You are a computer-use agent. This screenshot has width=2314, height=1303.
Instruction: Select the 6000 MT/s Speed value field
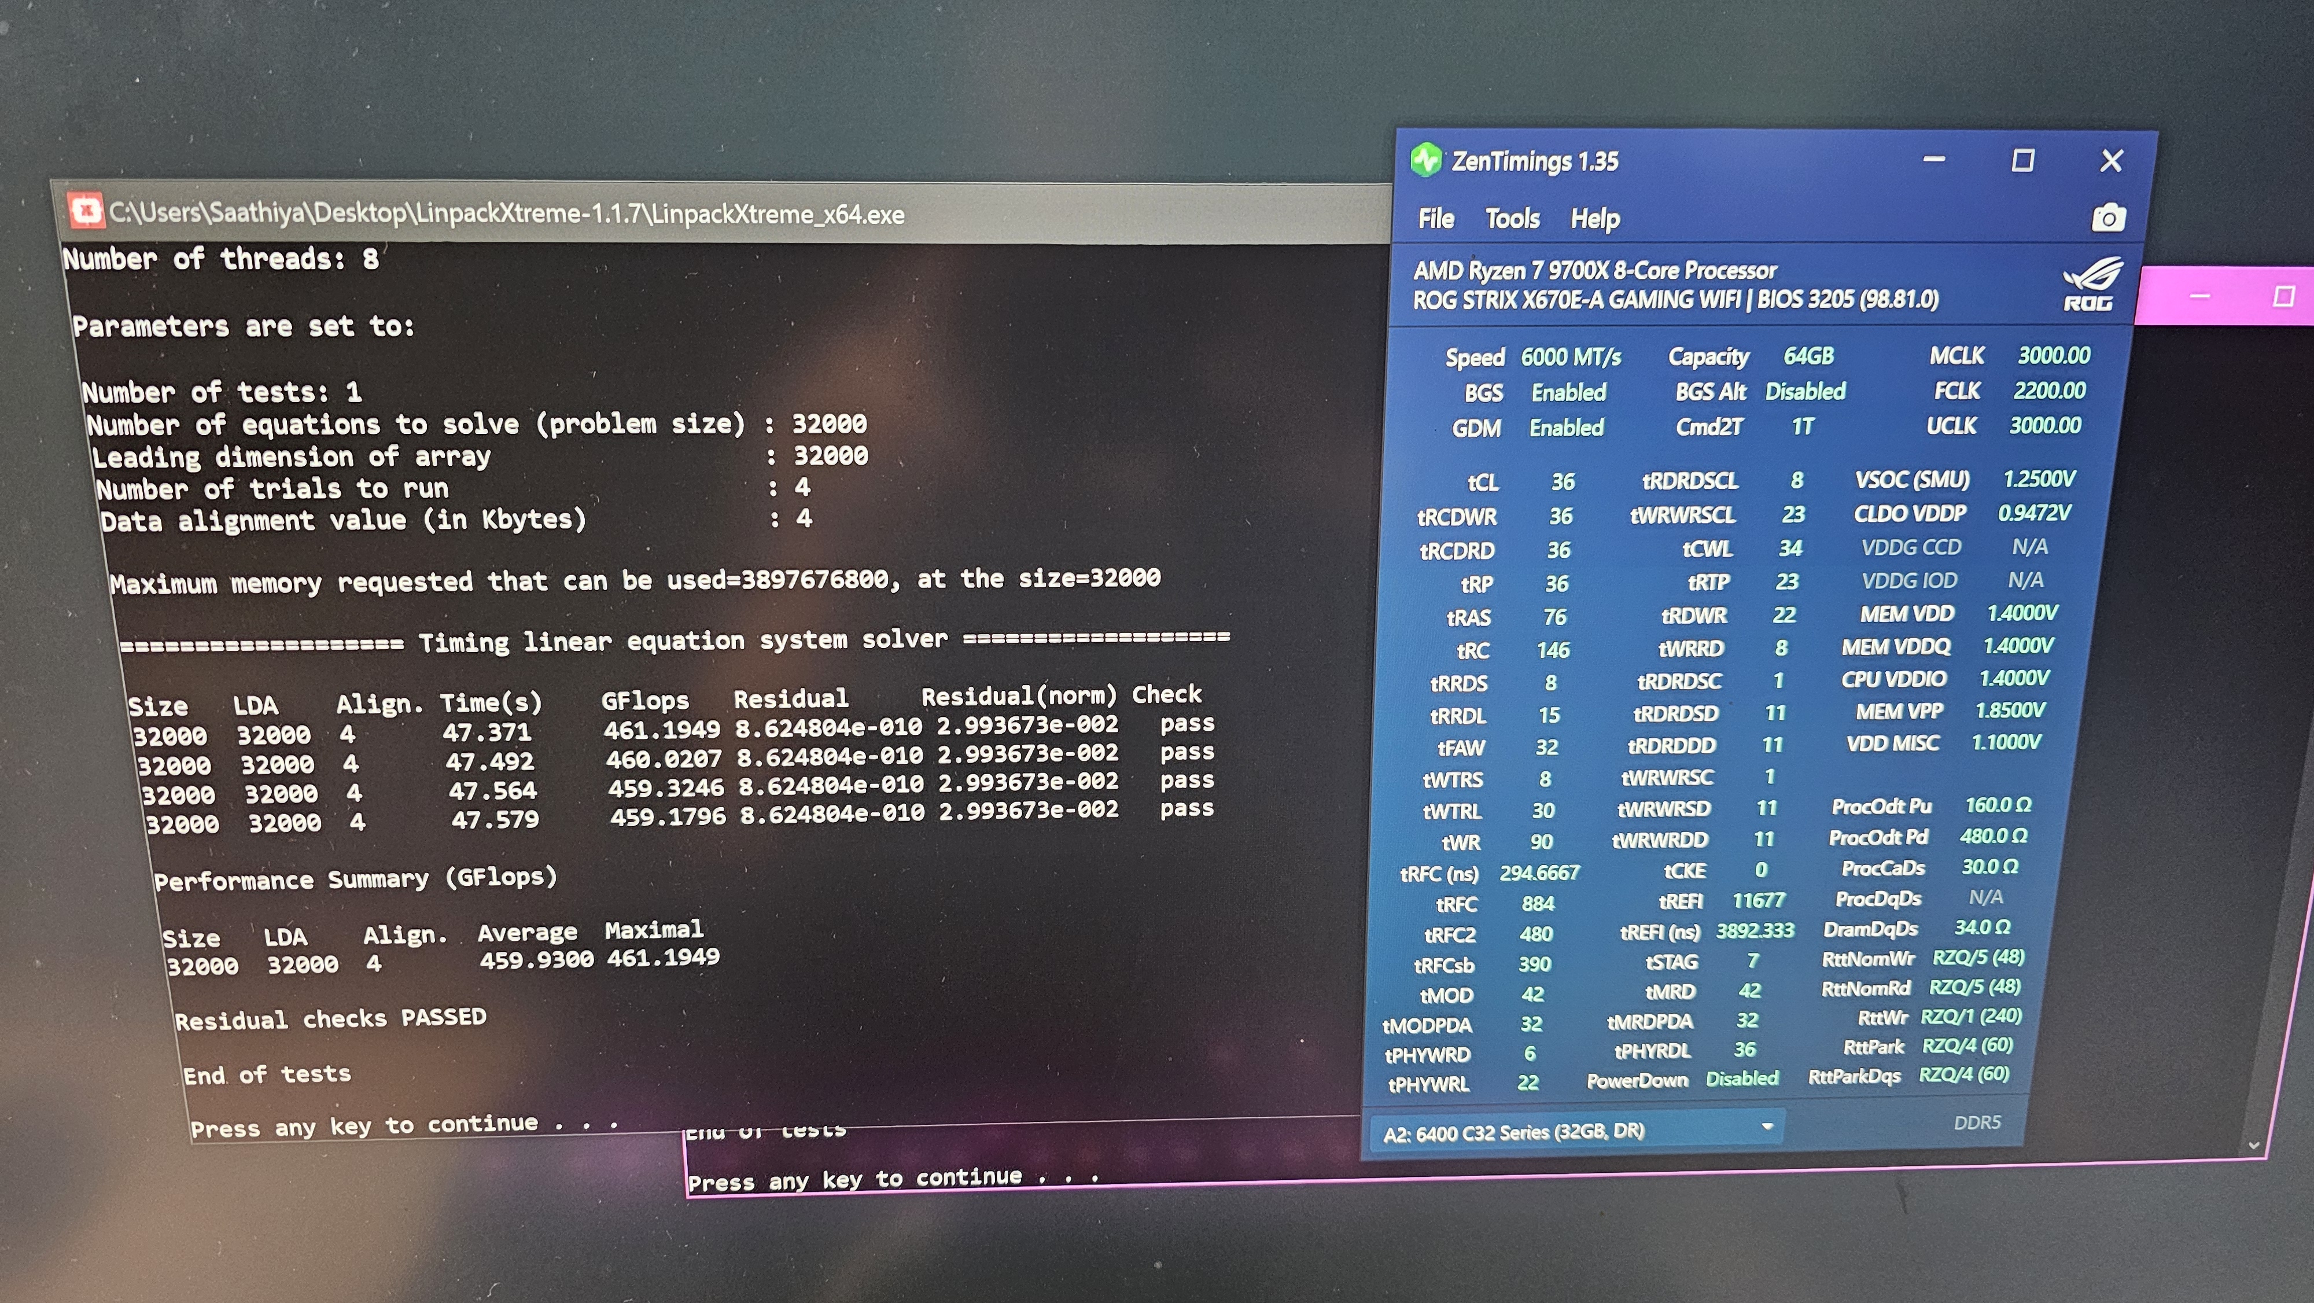pos(1570,358)
